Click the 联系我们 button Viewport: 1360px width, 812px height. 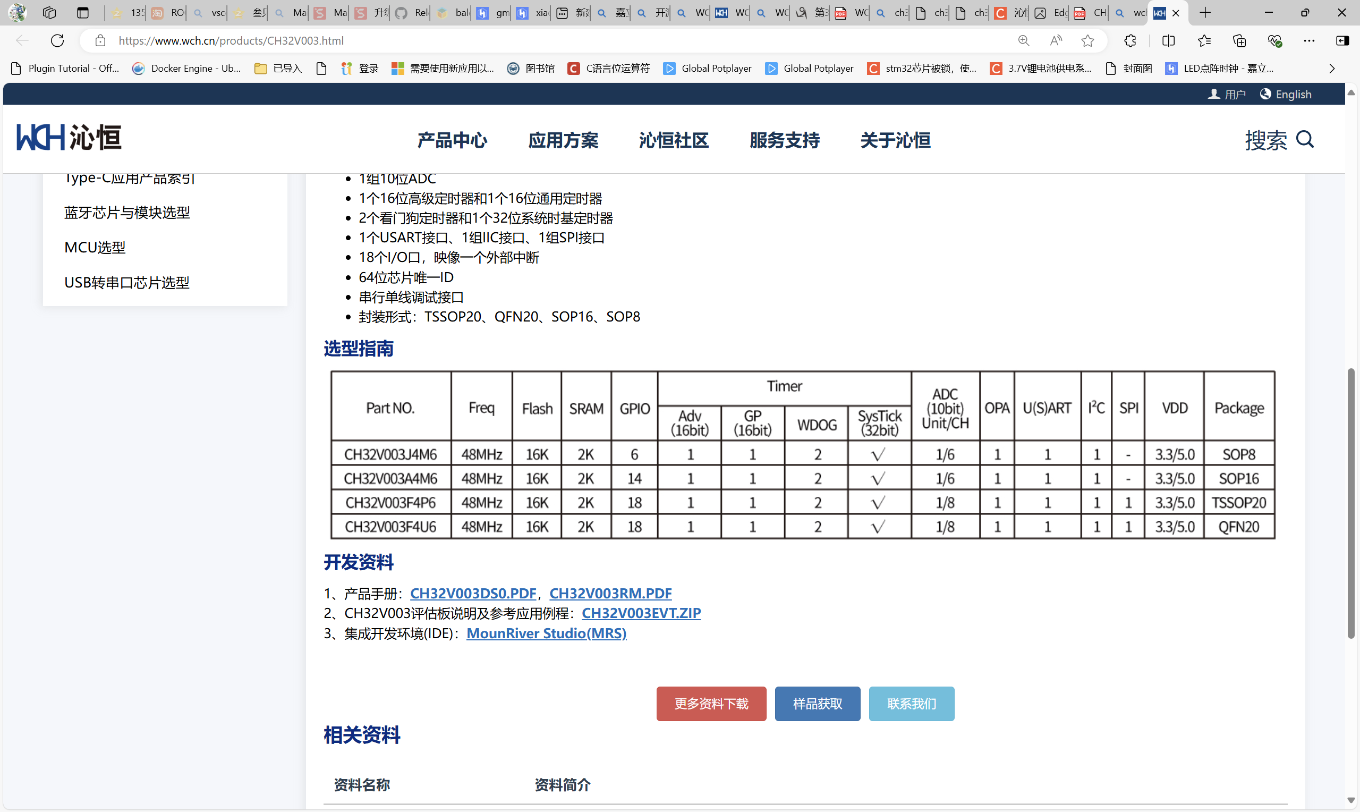pyautogui.click(x=911, y=704)
